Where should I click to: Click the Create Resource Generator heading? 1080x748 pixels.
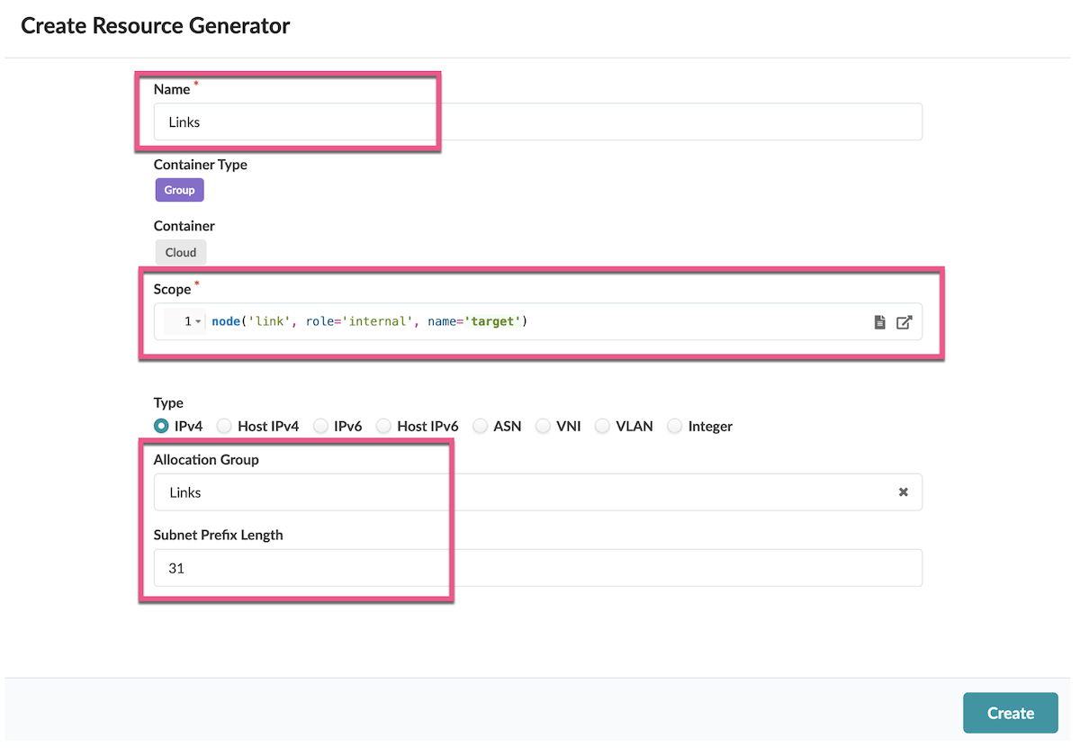pyautogui.click(x=156, y=25)
